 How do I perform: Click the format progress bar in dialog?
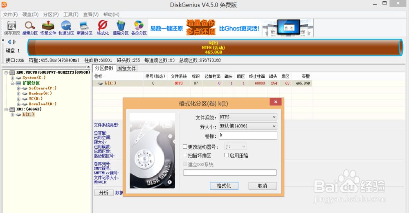tap(230, 173)
